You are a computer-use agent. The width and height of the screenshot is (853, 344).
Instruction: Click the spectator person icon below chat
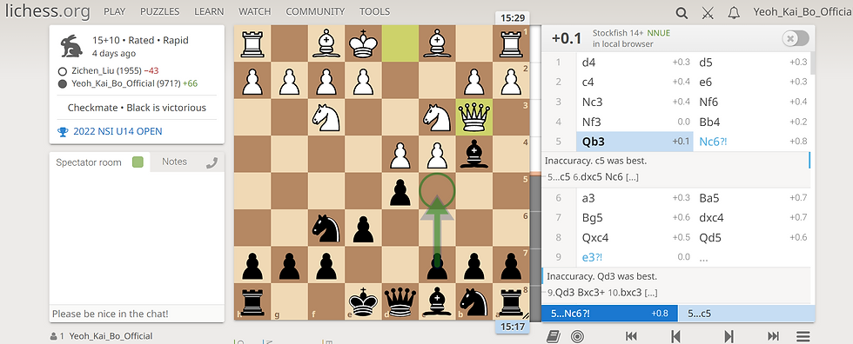click(x=53, y=336)
